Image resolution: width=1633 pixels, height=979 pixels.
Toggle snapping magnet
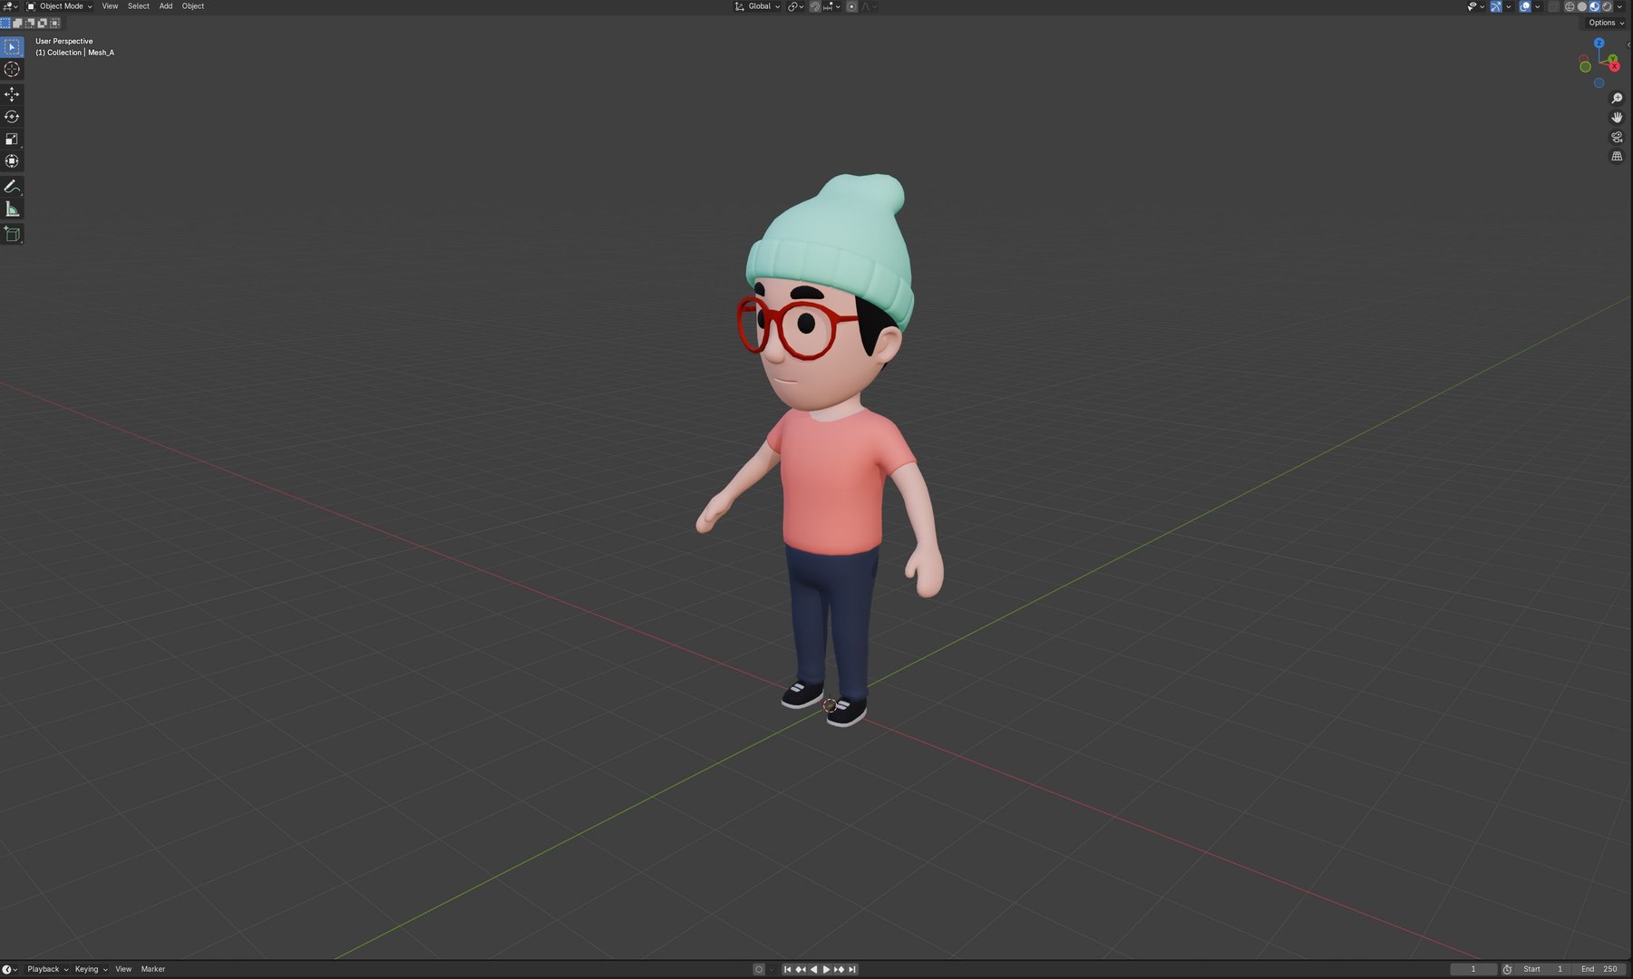pyautogui.click(x=815, y=6)
